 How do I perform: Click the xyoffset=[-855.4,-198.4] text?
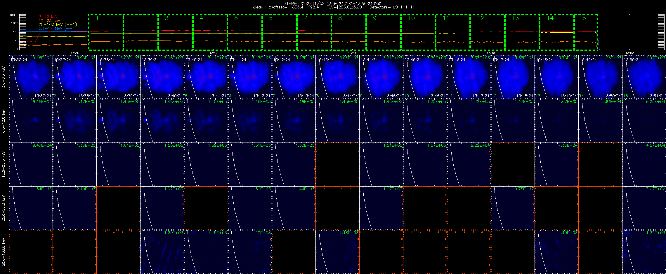coord(295,7)
